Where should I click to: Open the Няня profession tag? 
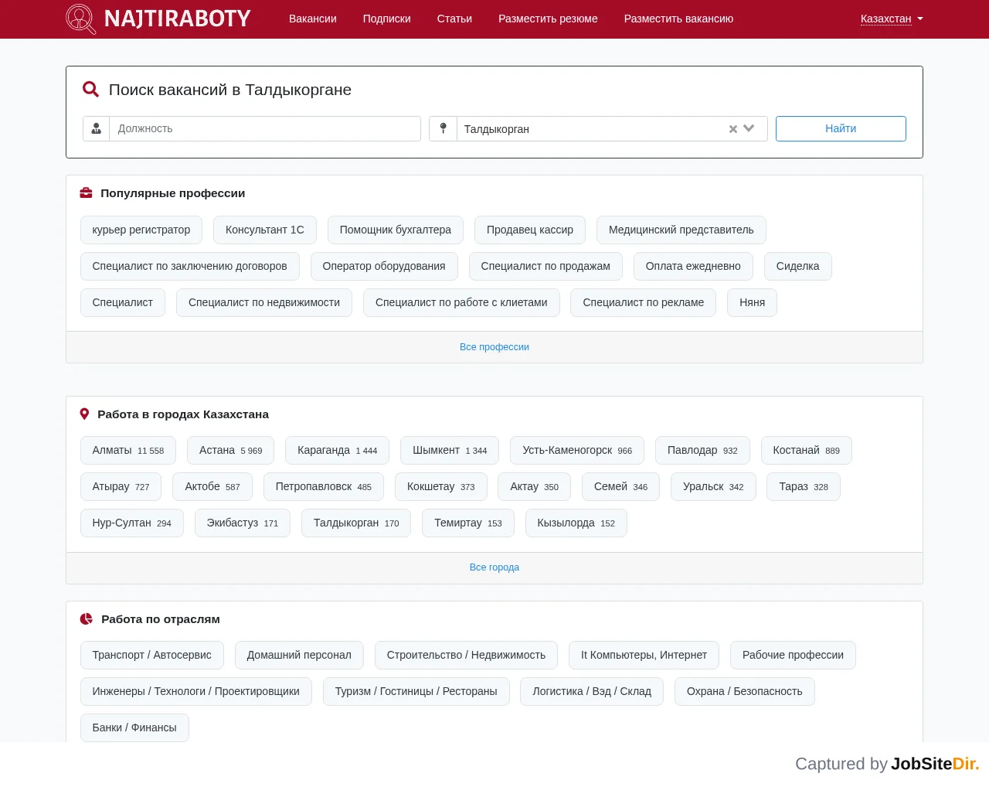(752, 302)
